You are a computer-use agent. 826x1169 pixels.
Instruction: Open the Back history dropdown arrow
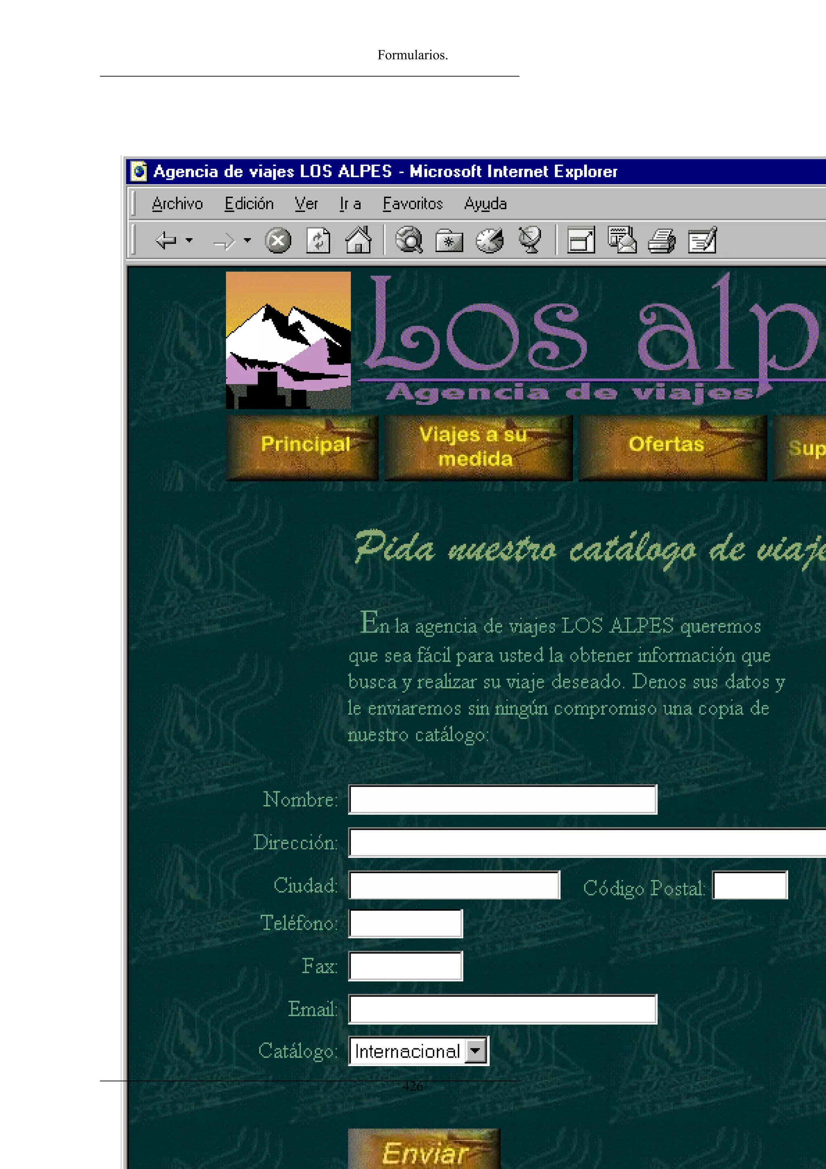pos(189,240)
